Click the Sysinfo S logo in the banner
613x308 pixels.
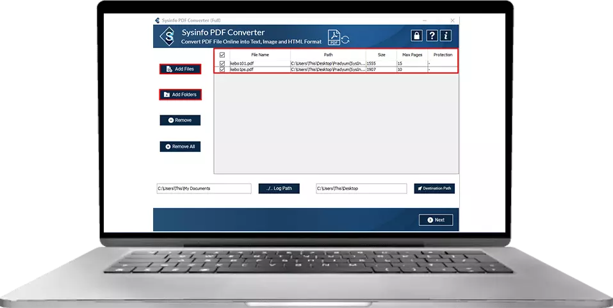(167, 36)
